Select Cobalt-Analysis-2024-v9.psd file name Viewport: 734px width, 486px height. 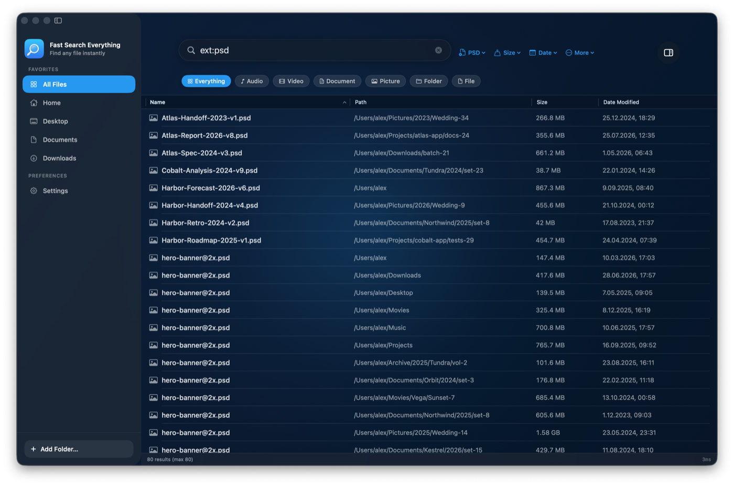pyautogui.click(x=210, y=170)
